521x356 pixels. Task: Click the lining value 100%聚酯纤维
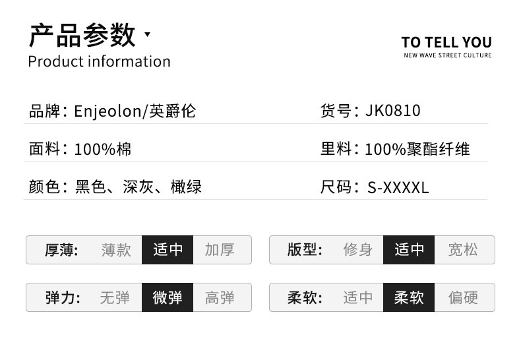[x=417, y=149]
